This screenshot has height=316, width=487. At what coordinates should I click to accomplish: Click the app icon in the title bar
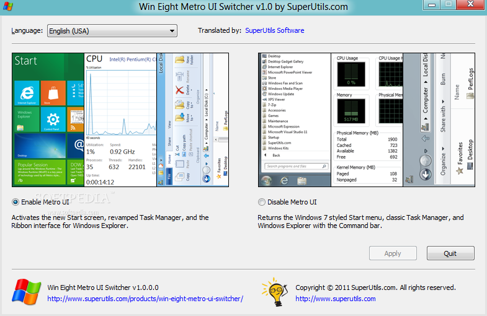(x=7, y=7)
